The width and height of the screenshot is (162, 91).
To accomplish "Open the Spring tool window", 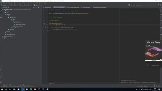I will 18,85.
